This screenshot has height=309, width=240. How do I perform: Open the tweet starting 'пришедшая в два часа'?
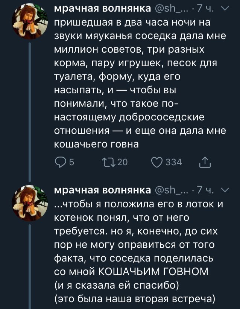140,83
